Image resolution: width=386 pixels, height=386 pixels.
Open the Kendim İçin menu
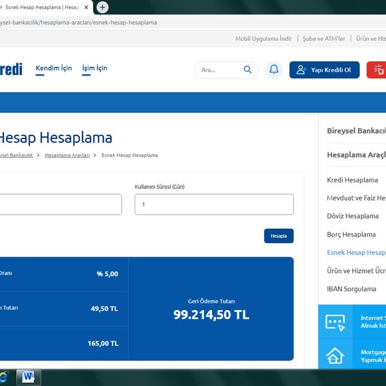coord(54,68)
